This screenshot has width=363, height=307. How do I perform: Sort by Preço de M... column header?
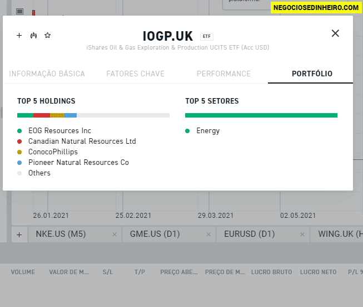225,272
